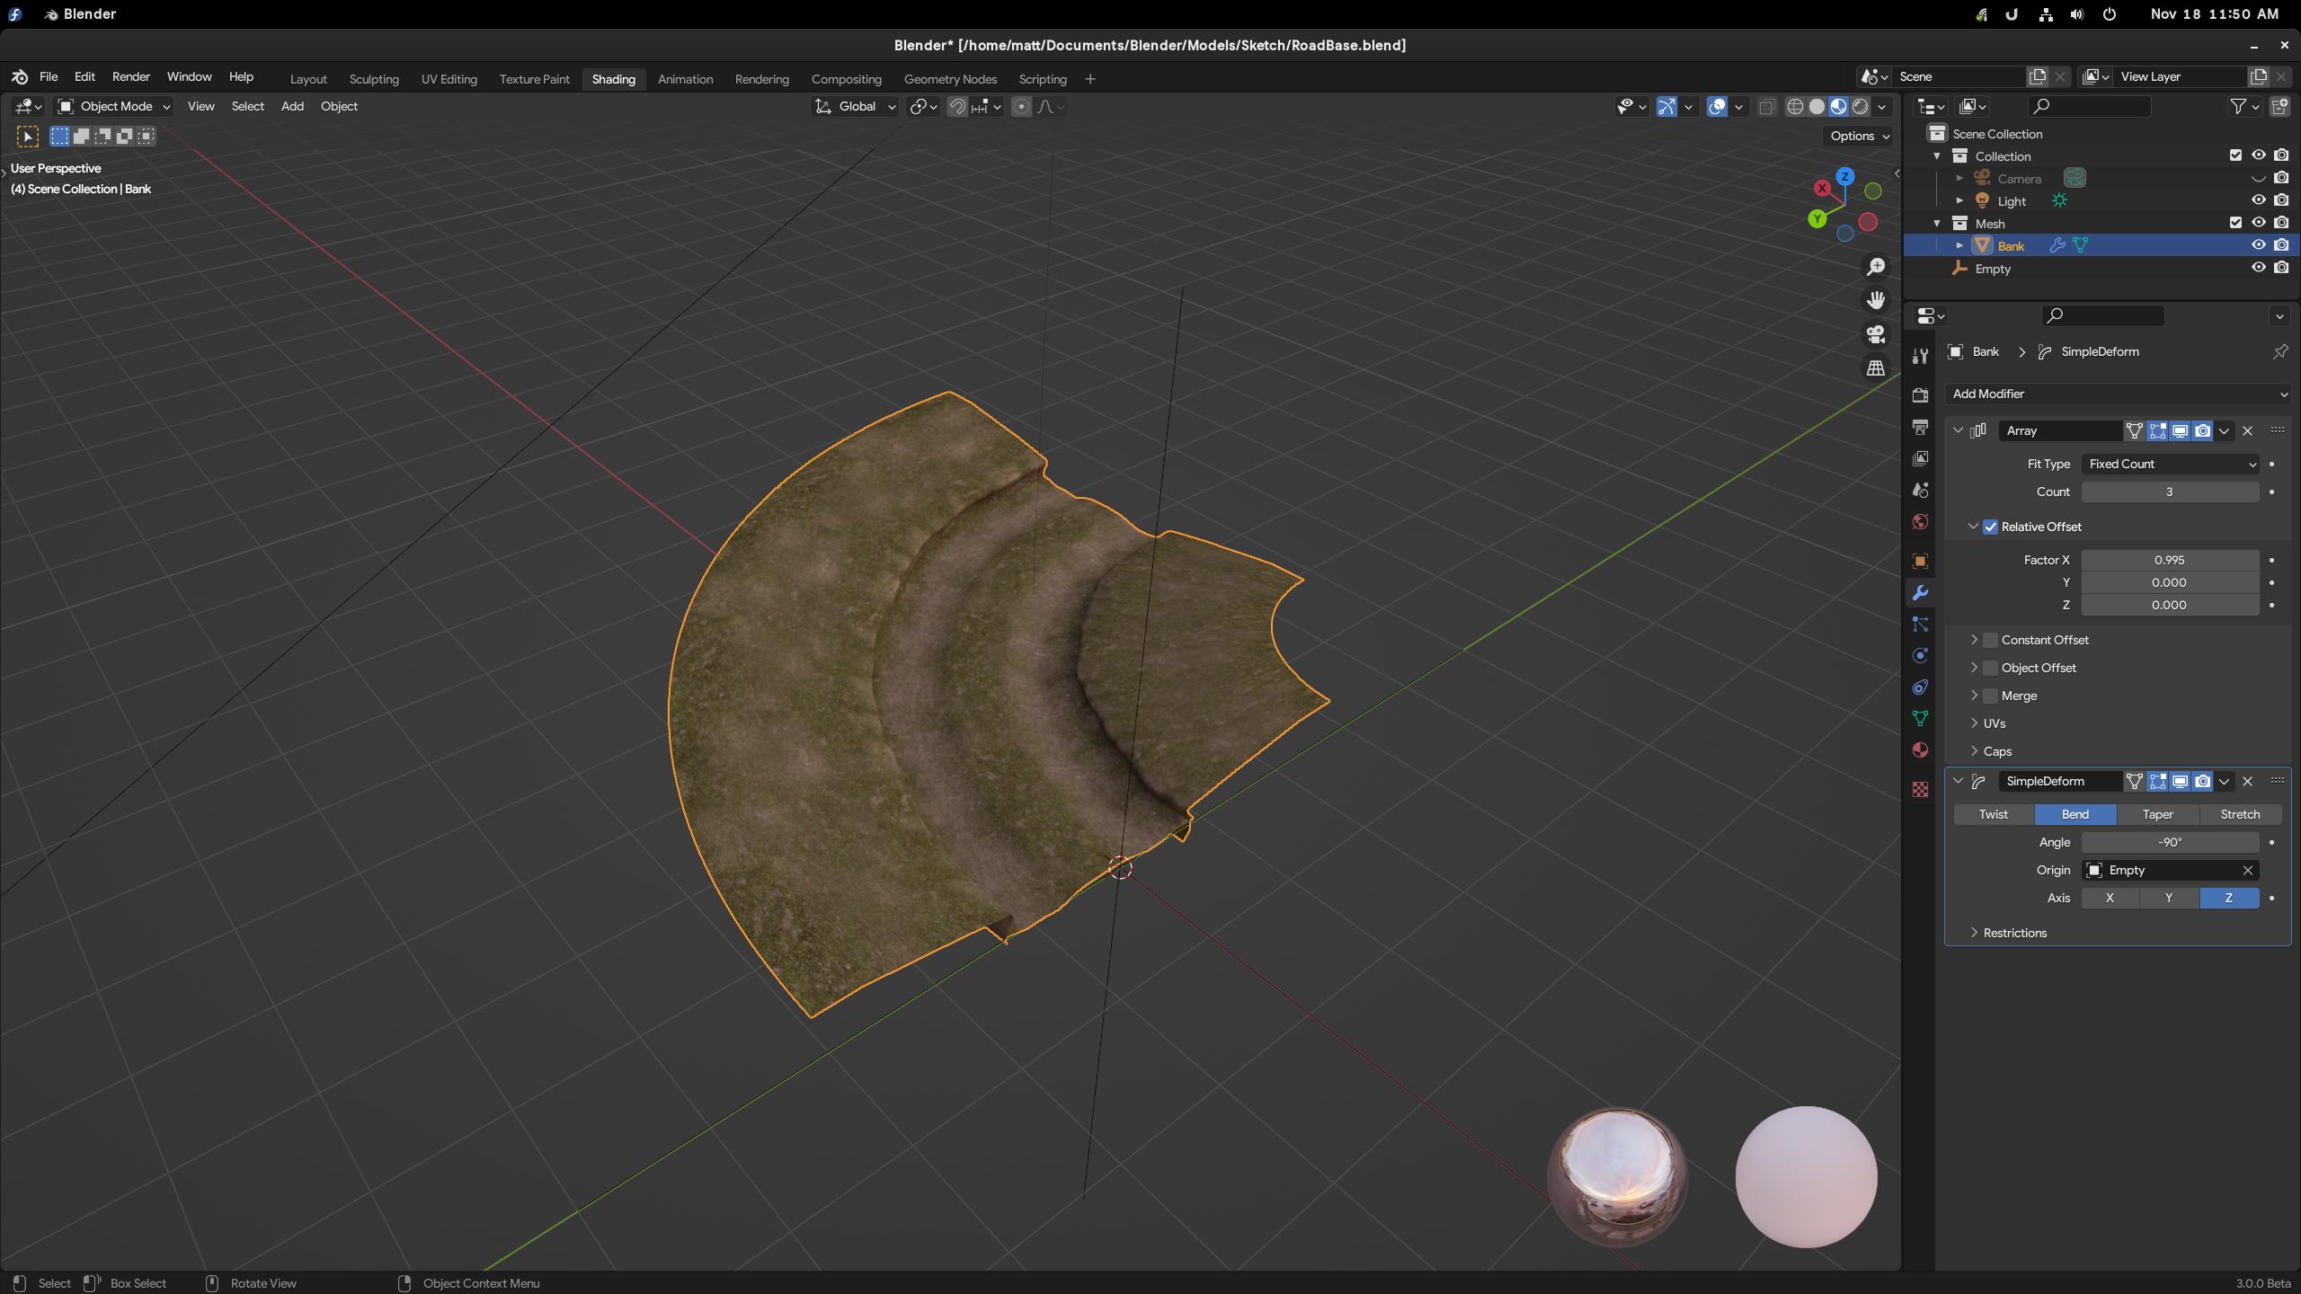Hide the Light object with eye icon
This screenshot has width=2301, height=1294.
pyautogui.click(x=2258, y=200)
